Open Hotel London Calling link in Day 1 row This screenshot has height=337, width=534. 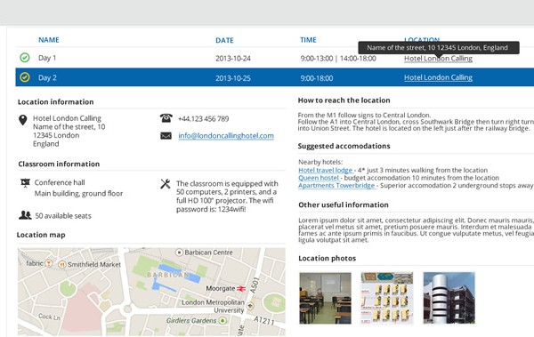tap(438, 59)
